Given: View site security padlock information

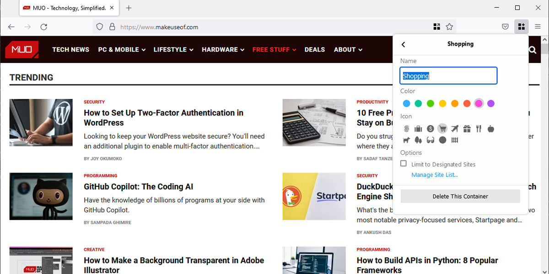Looking at the screenshot, I should [112, 27].
